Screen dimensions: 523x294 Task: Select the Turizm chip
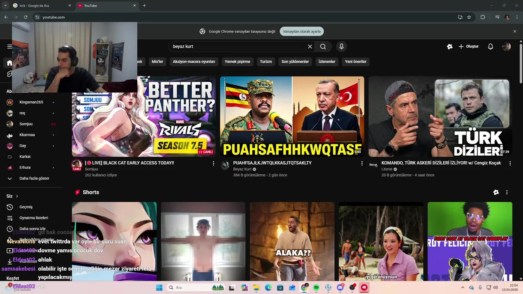click(x=266, y=62)
